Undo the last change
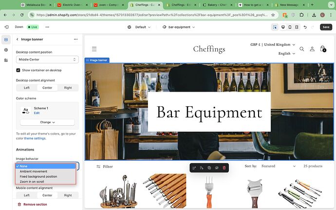 [x=305, y=27]
